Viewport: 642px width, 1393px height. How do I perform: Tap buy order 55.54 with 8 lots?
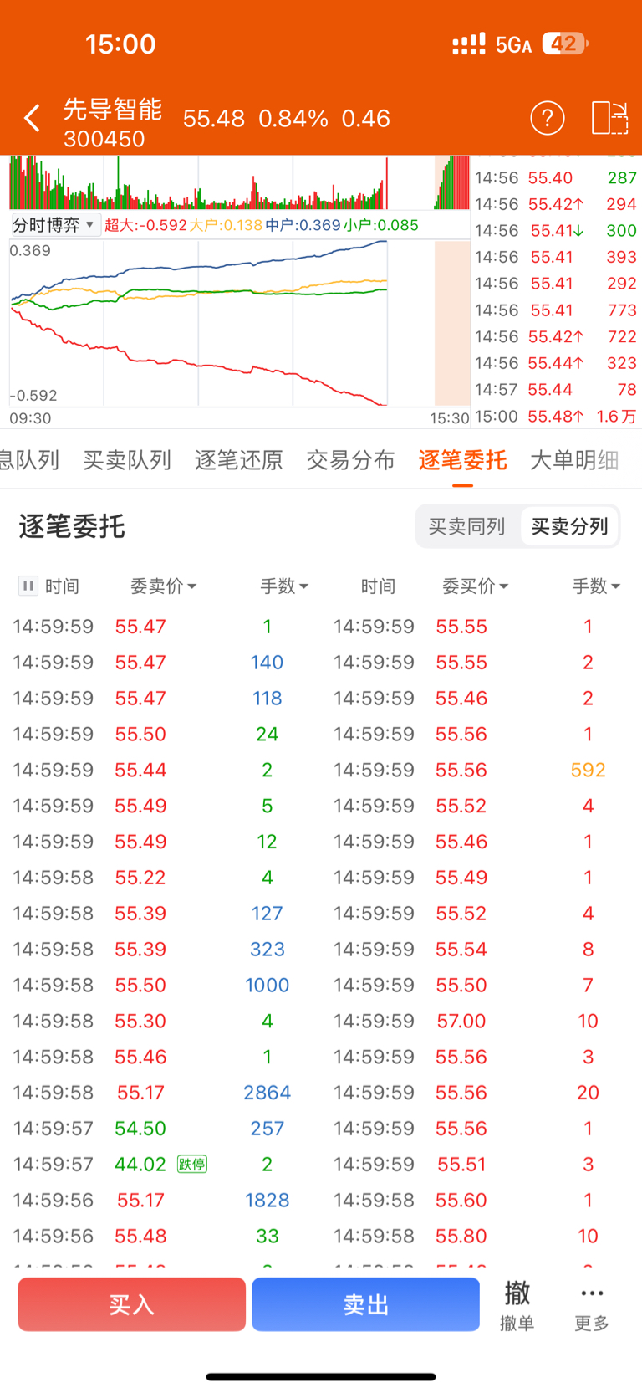pyautogui.click(x=482, y=949)
